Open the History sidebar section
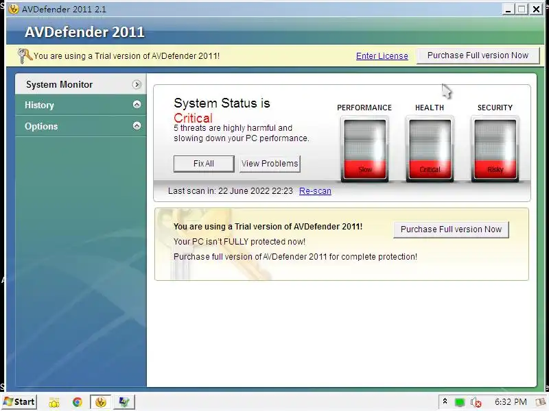Screen dimensions: 549x411 81,105
